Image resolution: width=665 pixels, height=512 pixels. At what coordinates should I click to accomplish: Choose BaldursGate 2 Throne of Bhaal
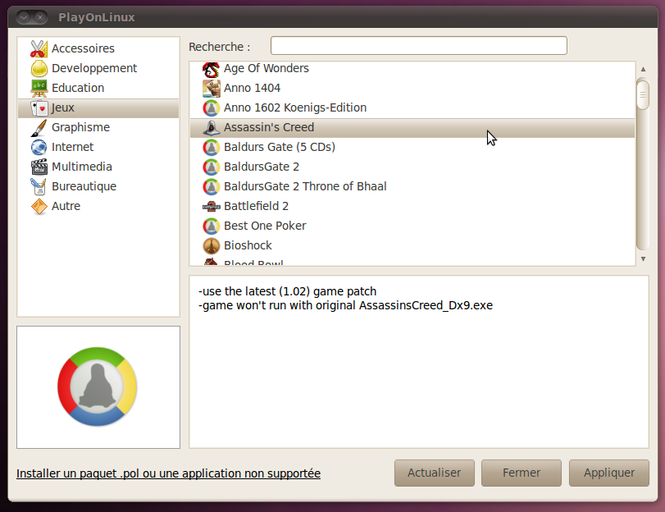[412, 186]
